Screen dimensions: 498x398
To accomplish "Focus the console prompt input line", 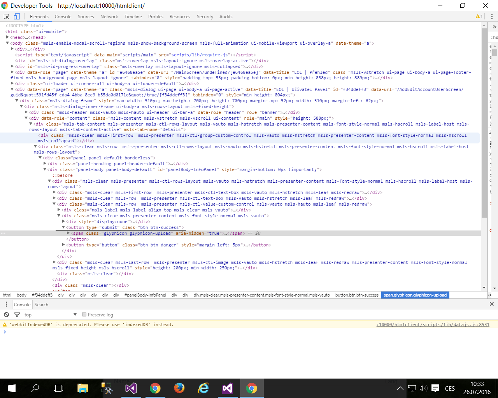I will pyautogui.click(x=249, y=332).
